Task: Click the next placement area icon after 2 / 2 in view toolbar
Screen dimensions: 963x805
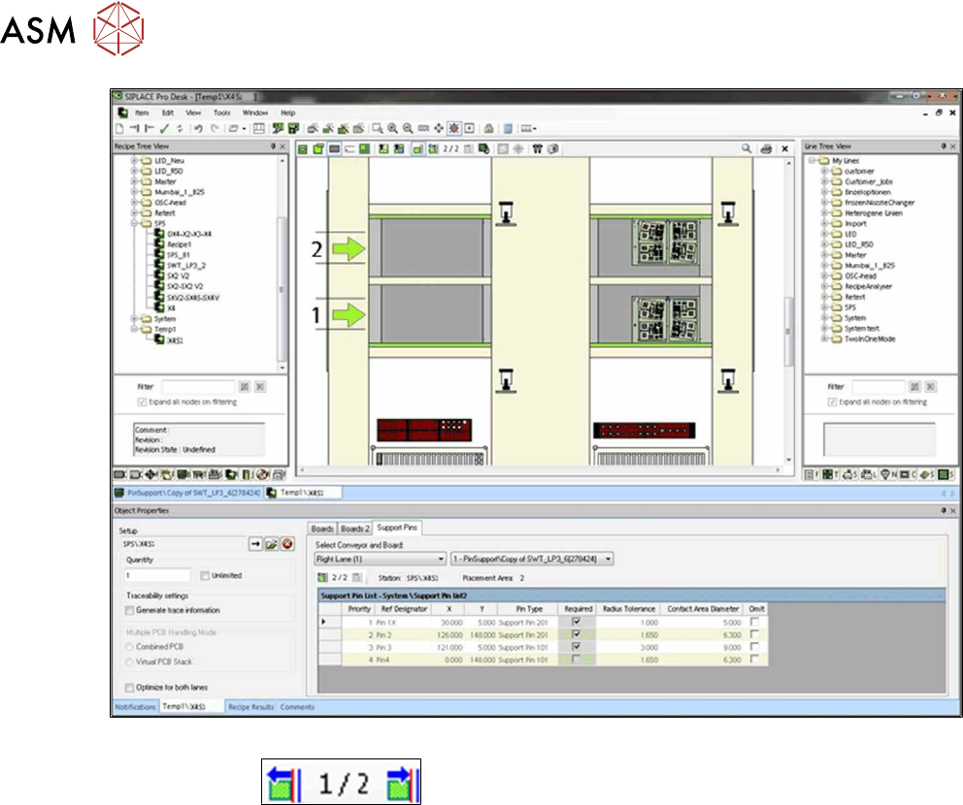Action: (468, 148)
